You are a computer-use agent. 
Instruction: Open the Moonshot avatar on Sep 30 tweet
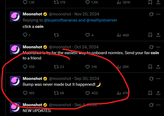(15, 81)
